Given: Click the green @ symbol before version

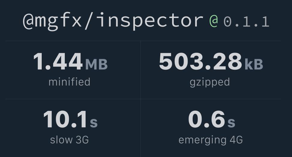Looking at the screenshot, I should pos(213,21).
